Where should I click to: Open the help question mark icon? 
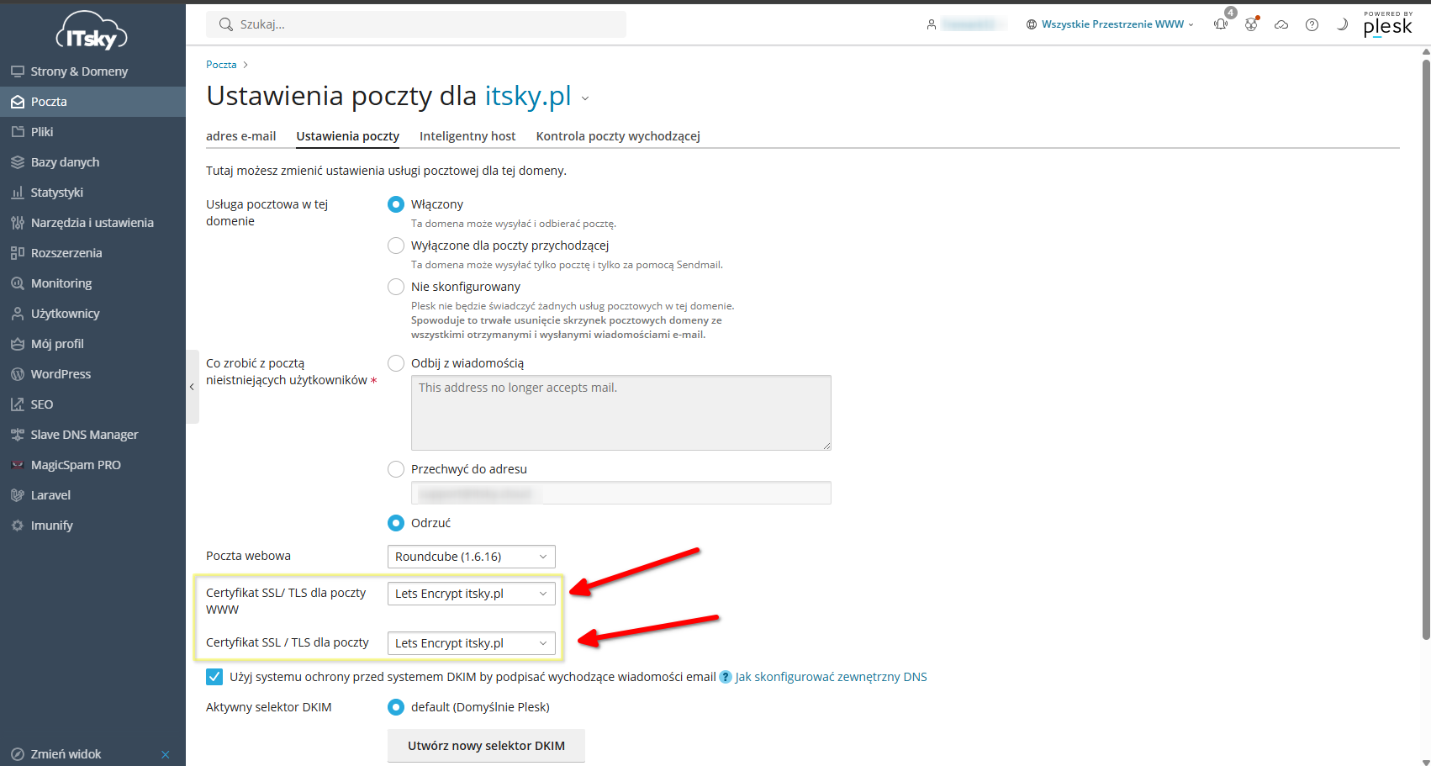(1312, 24)
